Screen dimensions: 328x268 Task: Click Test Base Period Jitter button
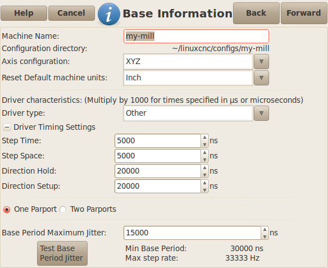tap(62, 253)
